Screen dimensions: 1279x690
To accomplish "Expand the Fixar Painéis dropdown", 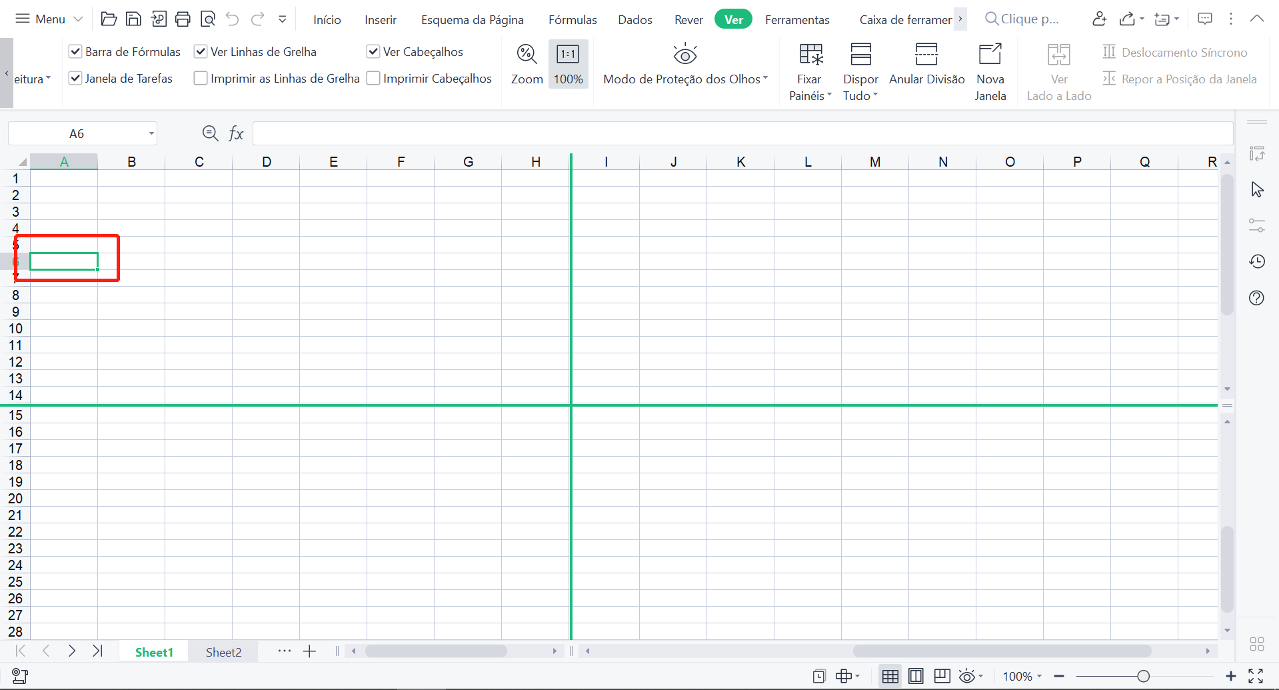I will (810, 95).
